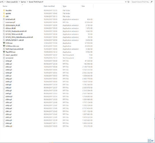Viewport: 155px width, 143px height.
Task: Select the GTA5.exe application icon
Action: point(4,43)
